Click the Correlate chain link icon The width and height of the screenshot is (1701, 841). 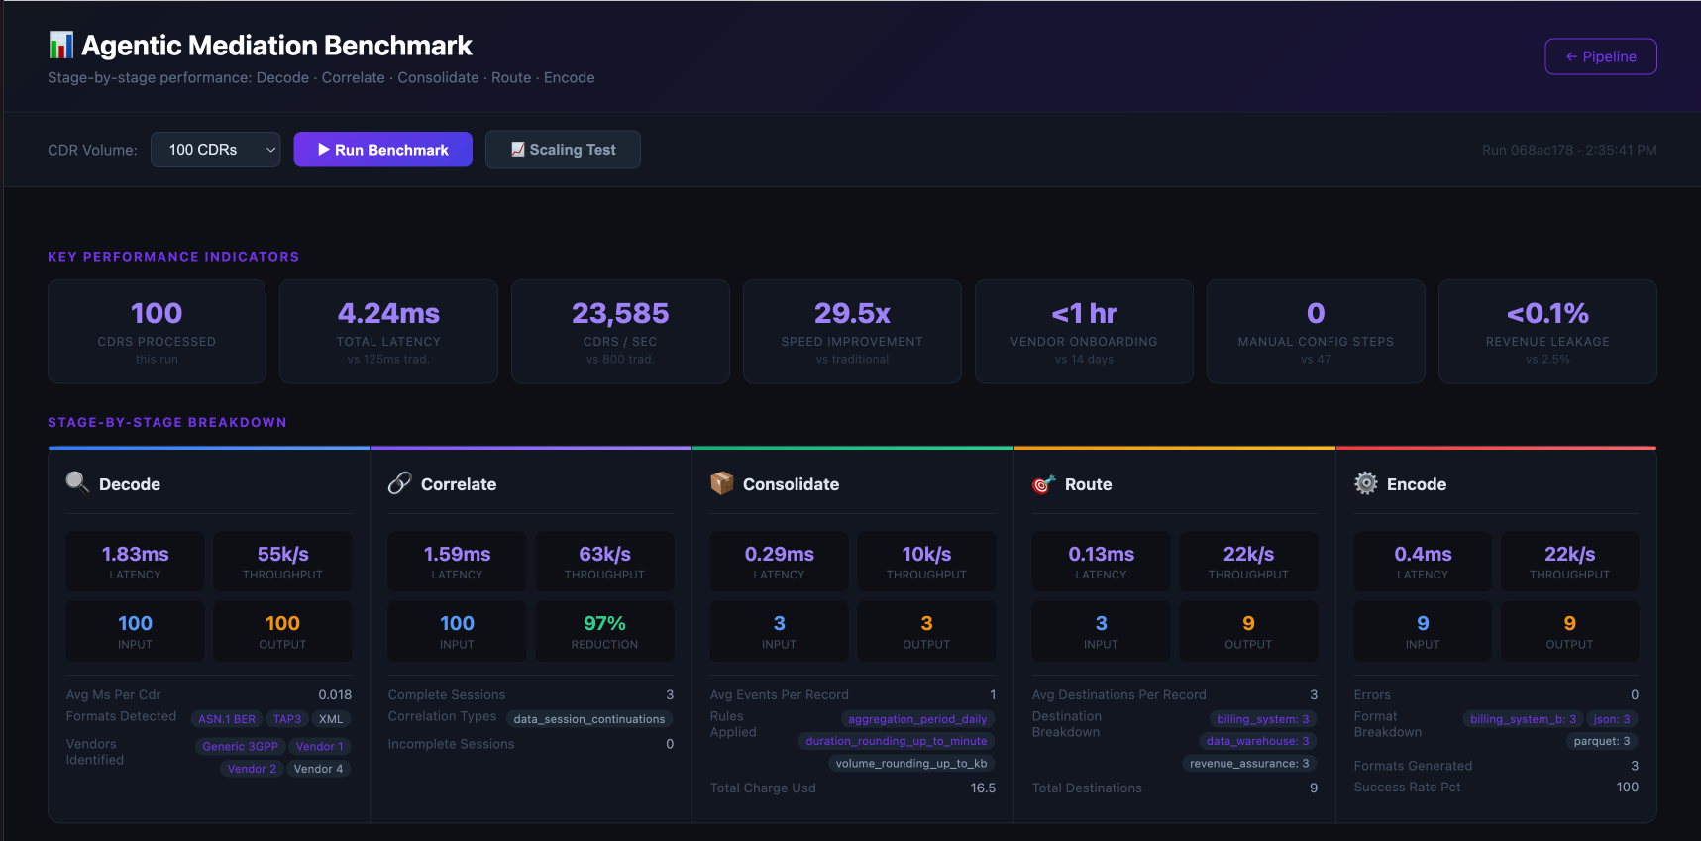pyautogui.click(x=399, y=483)
